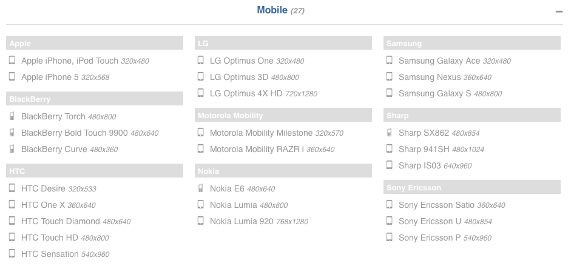Screen dimensions: 571x266
Task: Select Samsung Galaxy S 480x800
Action: 450,93
